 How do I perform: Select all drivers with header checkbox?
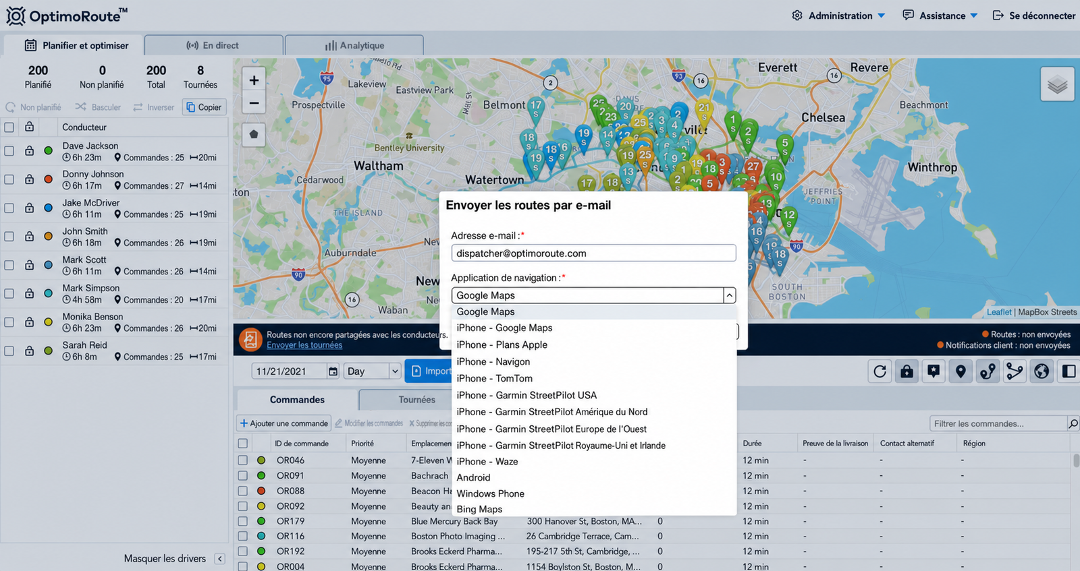pos(9,127)
